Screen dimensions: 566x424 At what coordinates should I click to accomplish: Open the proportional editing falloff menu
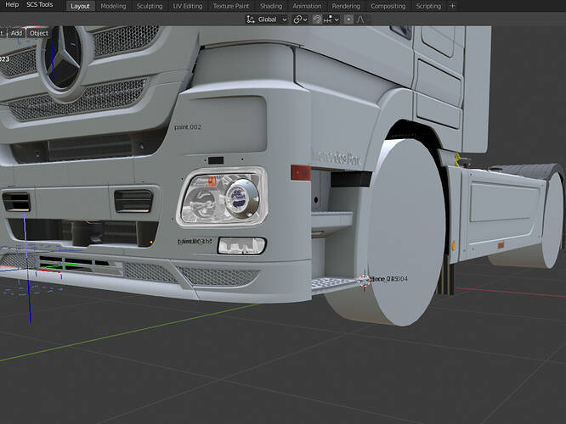click(360, 19)
